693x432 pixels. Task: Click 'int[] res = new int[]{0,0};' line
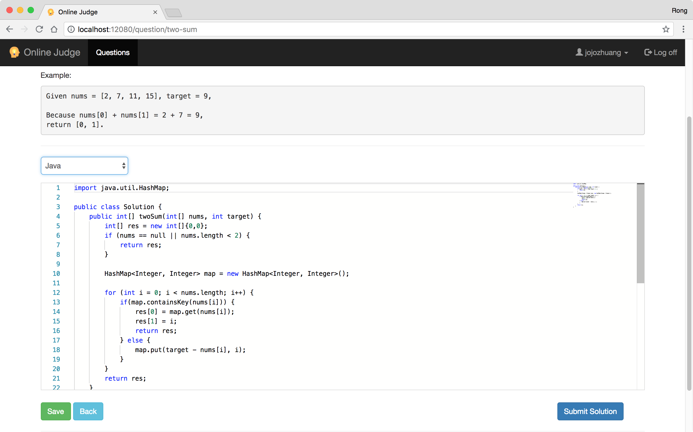[x=156, y=226]
